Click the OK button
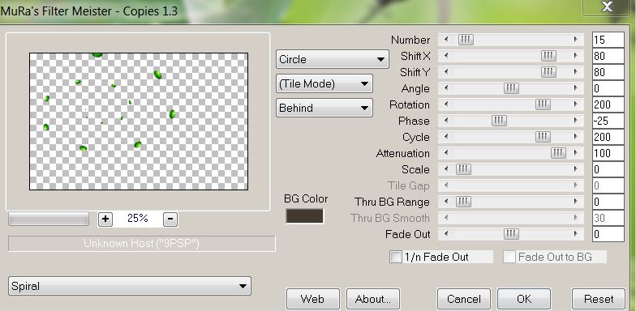The height and width of the screenshot is (311, 636). tap(524, 299)
